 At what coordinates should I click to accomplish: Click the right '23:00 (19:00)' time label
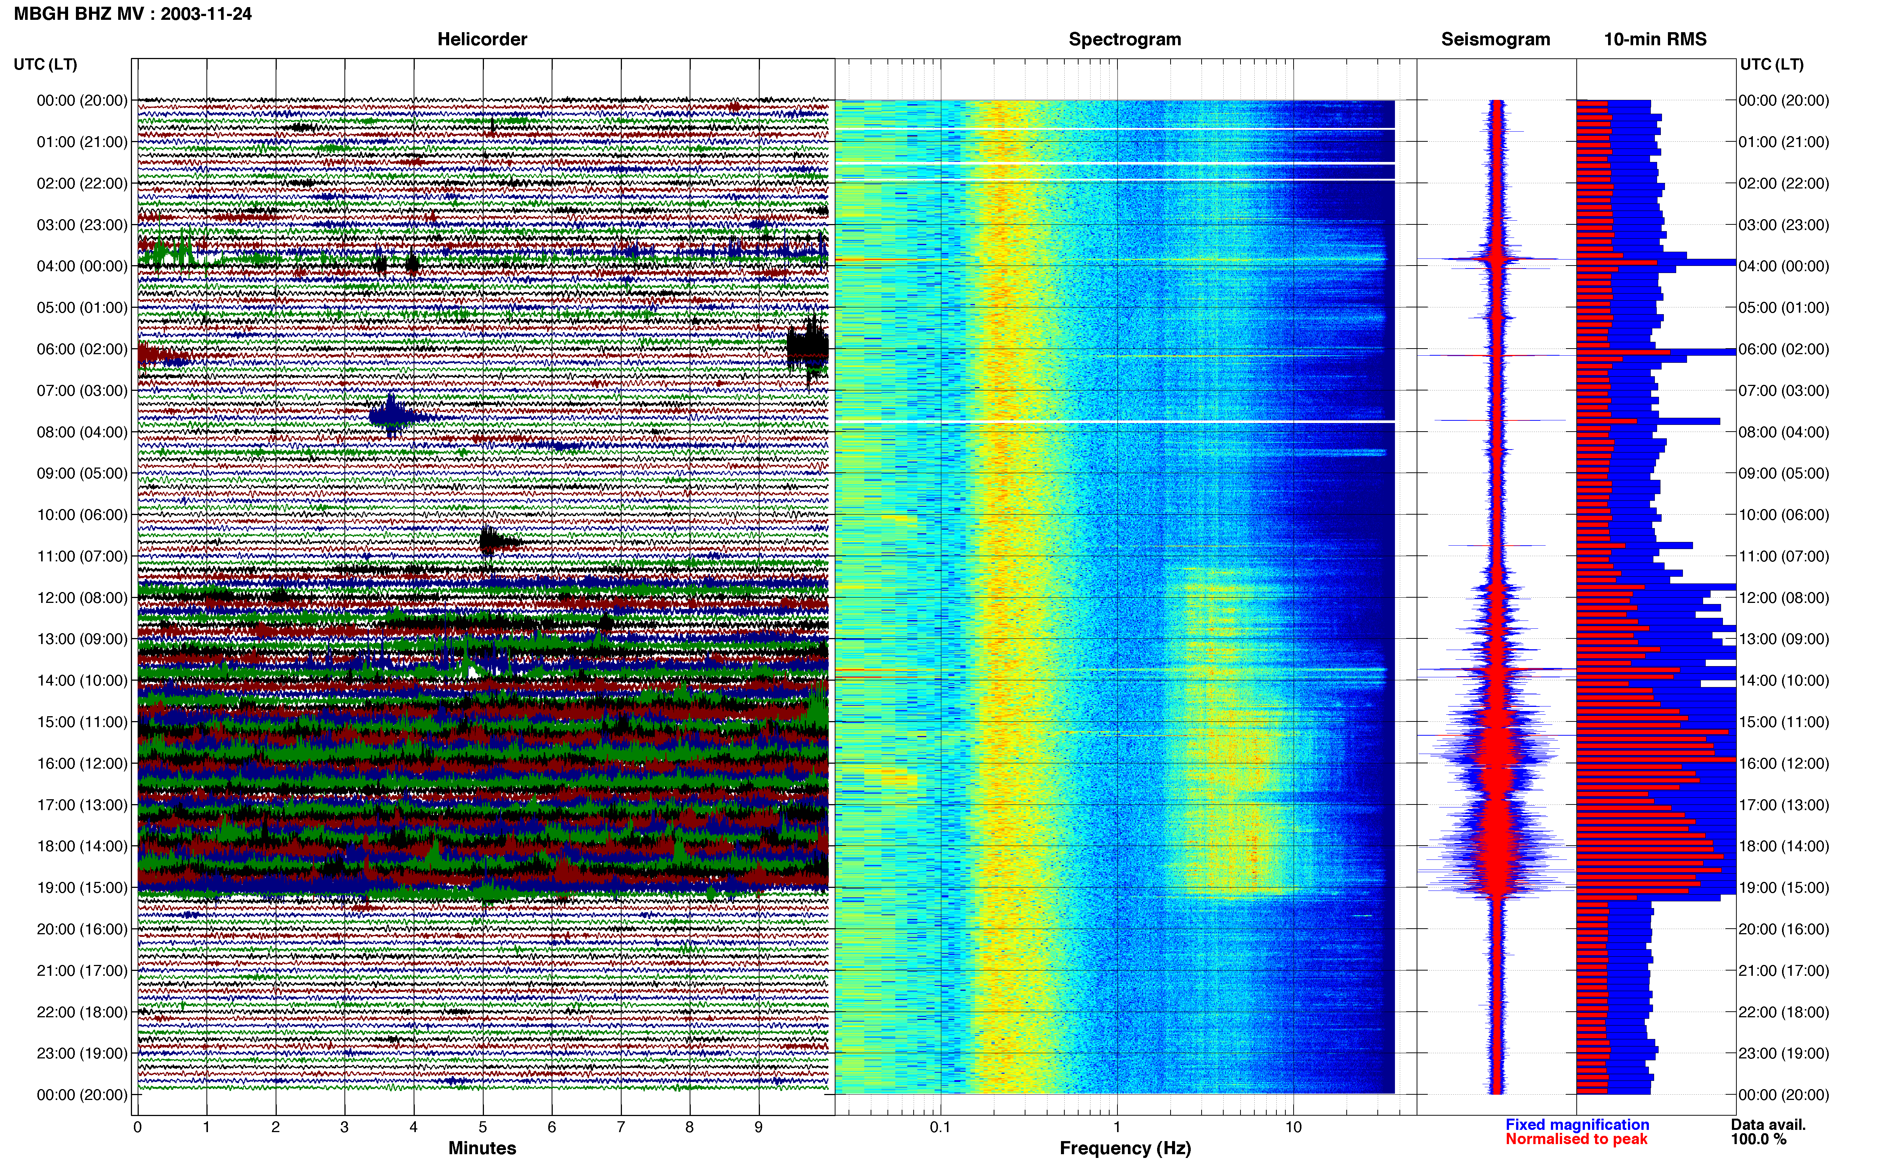point(1784,1054)
